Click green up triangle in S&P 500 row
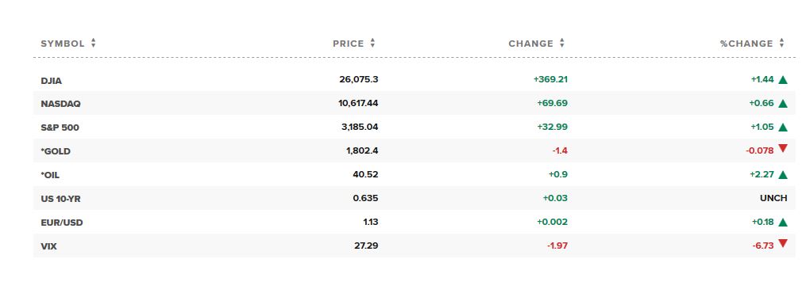The image size is (806, 297). pos(783,128)
